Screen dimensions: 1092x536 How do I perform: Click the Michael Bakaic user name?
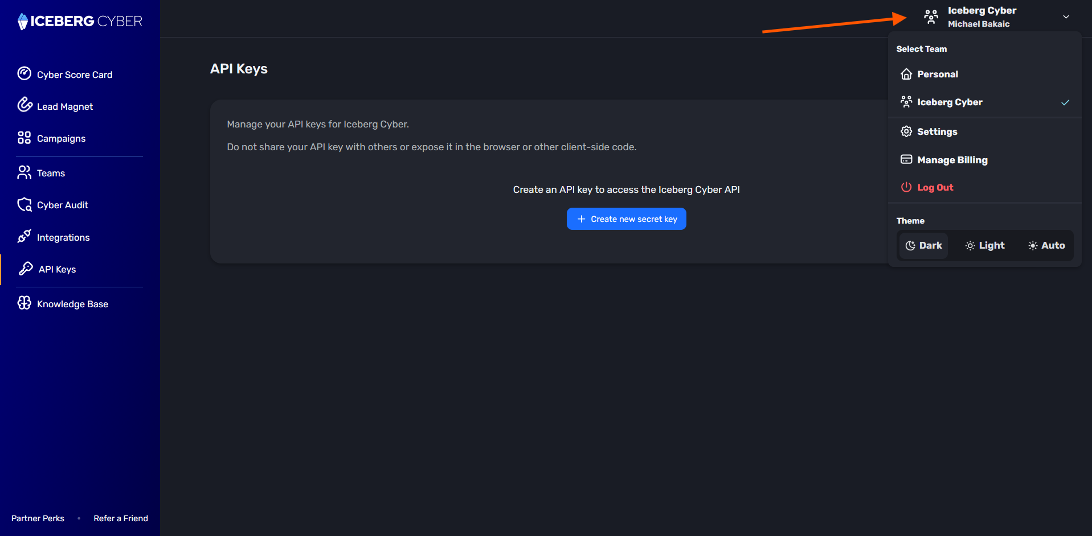pyautogui.click(x=979, y=24)
